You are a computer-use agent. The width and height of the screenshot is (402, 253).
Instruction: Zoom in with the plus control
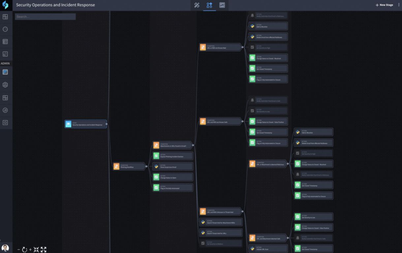30,250
